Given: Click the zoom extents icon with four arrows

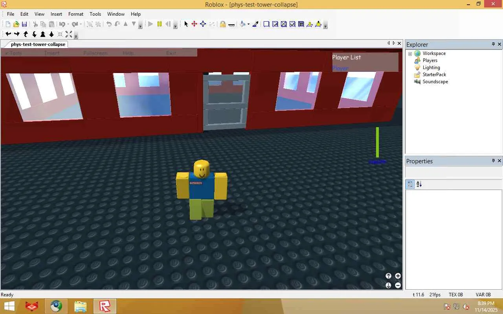Looking at the screenshot, I should (x=69, y=35).
